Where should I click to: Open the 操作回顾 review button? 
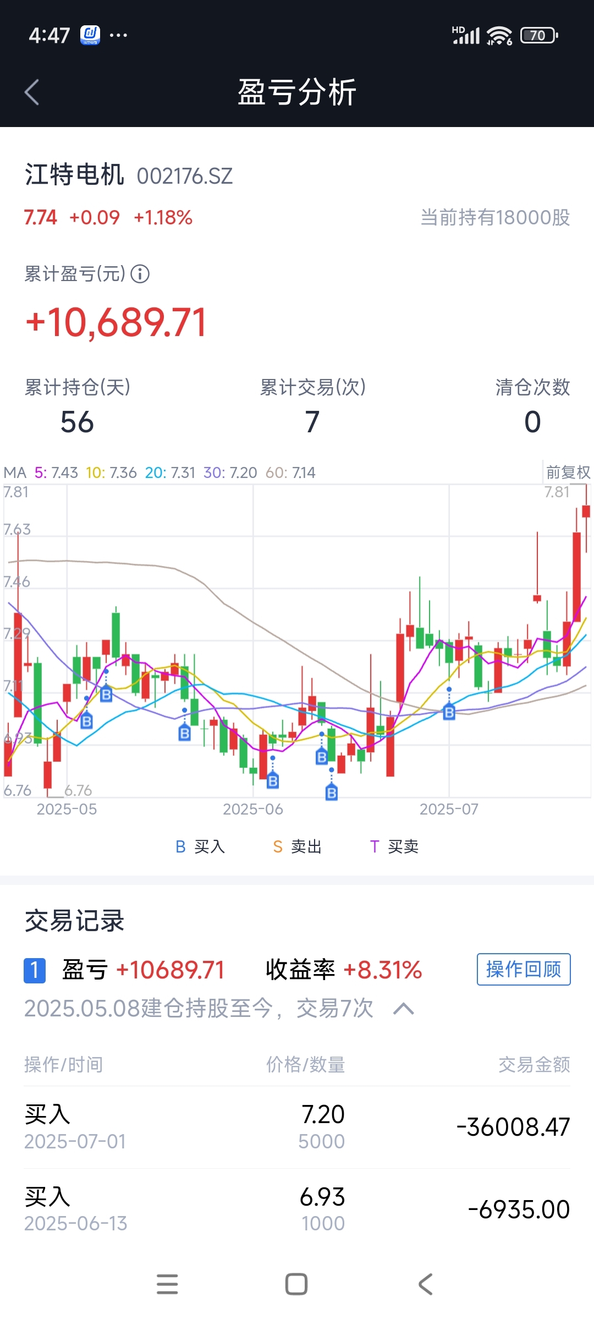point(523,970)
